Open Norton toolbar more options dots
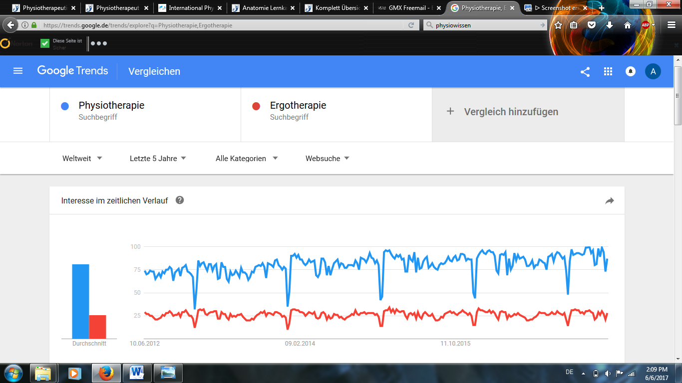The width and height of the screenshot is (682, 383). coord(99,43)
